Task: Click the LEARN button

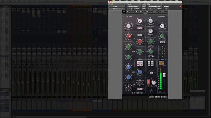Action: pyautogui.click(x=159, y=9)
